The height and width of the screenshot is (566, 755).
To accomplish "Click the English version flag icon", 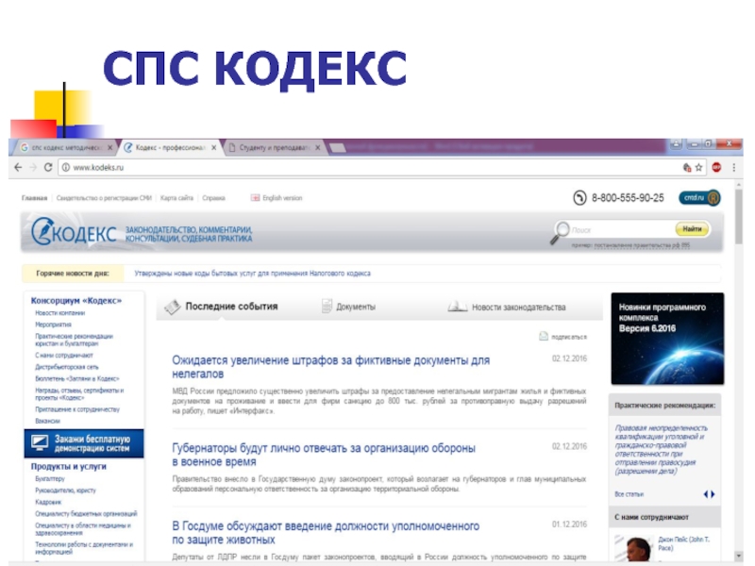I will point(255,198).
